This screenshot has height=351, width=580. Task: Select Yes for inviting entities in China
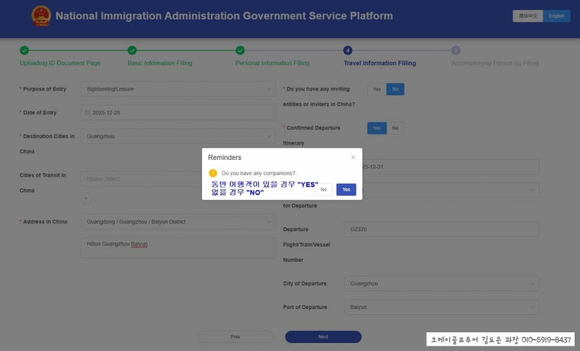click(x=377, y=89)
